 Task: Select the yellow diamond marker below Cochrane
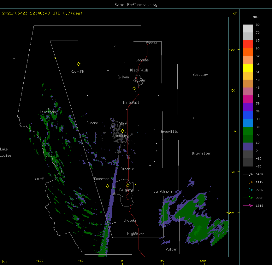pos(107,186)
